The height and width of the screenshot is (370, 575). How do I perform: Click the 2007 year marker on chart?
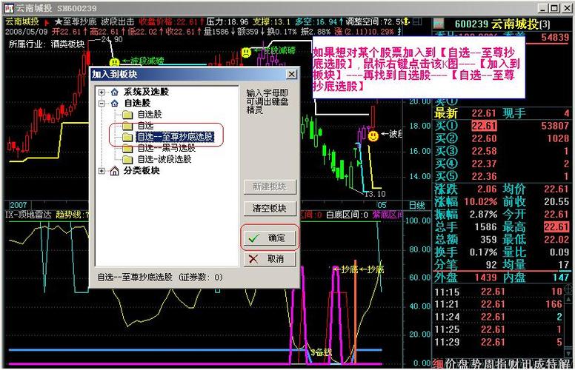coord(19,206)
